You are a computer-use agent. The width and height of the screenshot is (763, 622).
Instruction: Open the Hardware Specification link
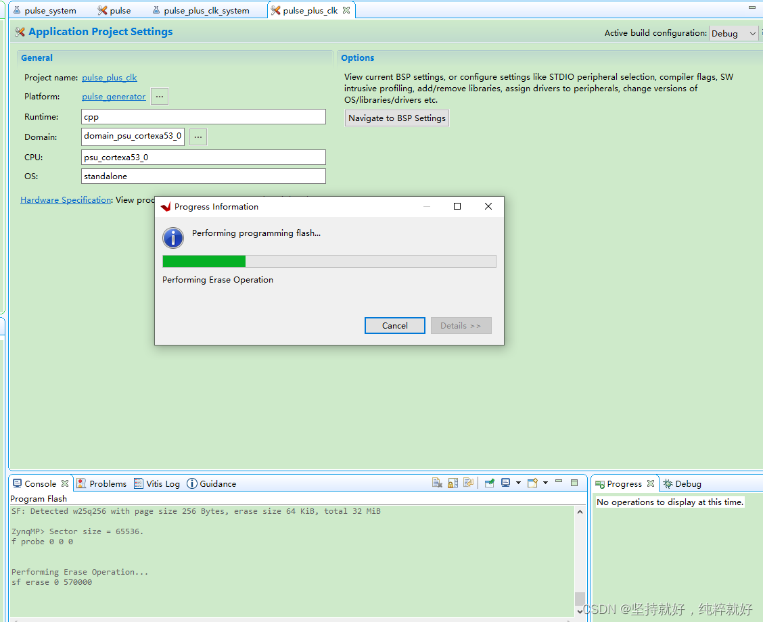65,199
